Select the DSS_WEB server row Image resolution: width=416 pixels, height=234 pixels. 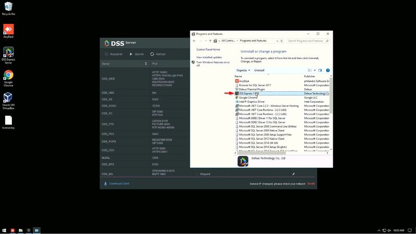click(145, 79)
